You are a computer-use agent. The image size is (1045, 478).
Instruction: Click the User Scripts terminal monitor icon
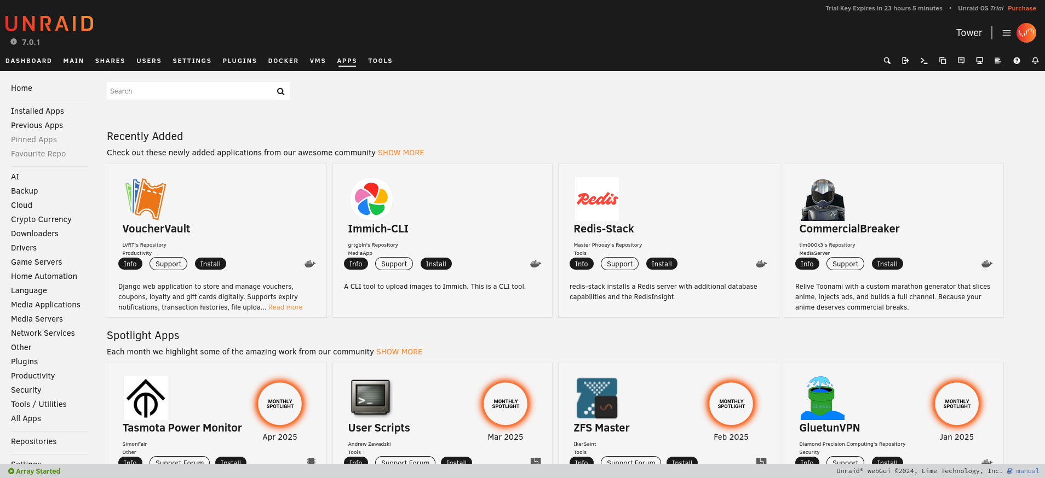(371, 397)
